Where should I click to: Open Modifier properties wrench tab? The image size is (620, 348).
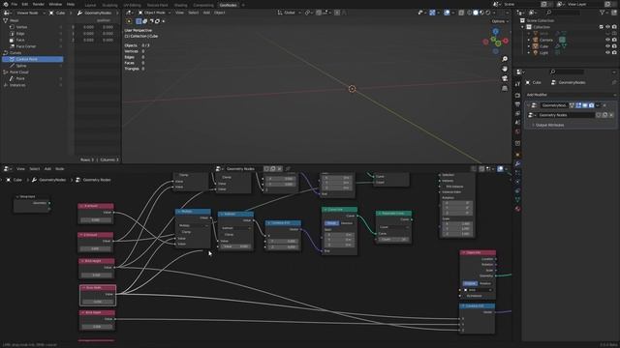[x=517, y=163]
